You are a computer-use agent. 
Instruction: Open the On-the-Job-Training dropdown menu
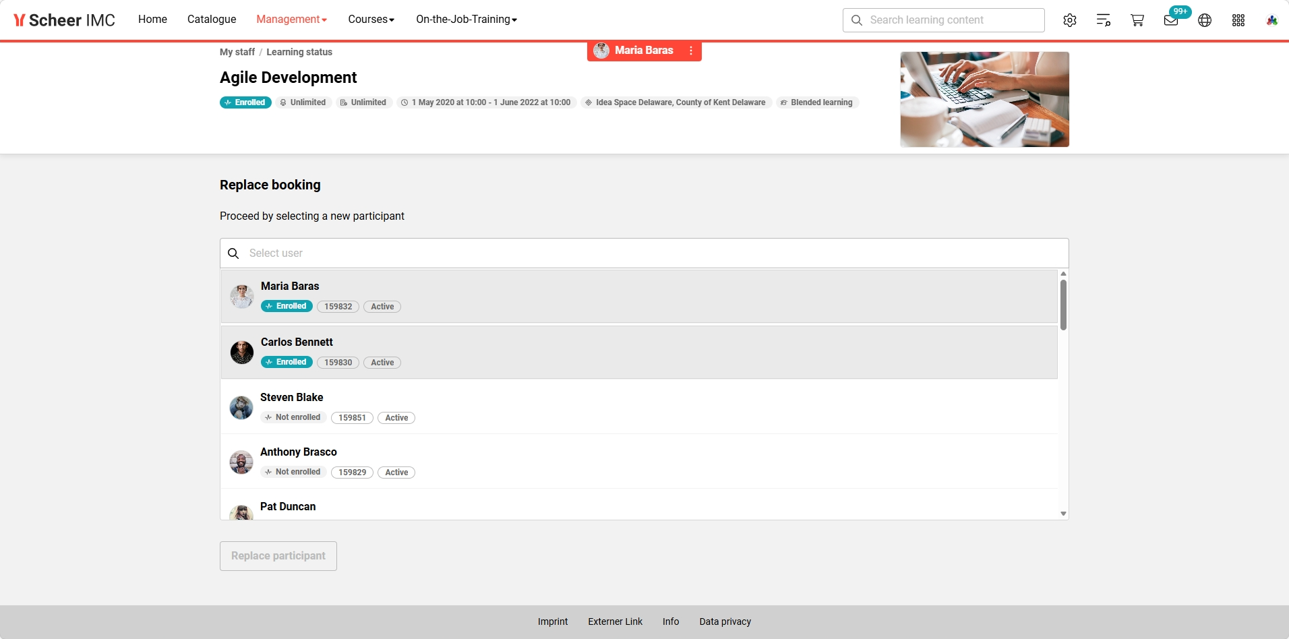pyautogui.click(x=467, y=20)
